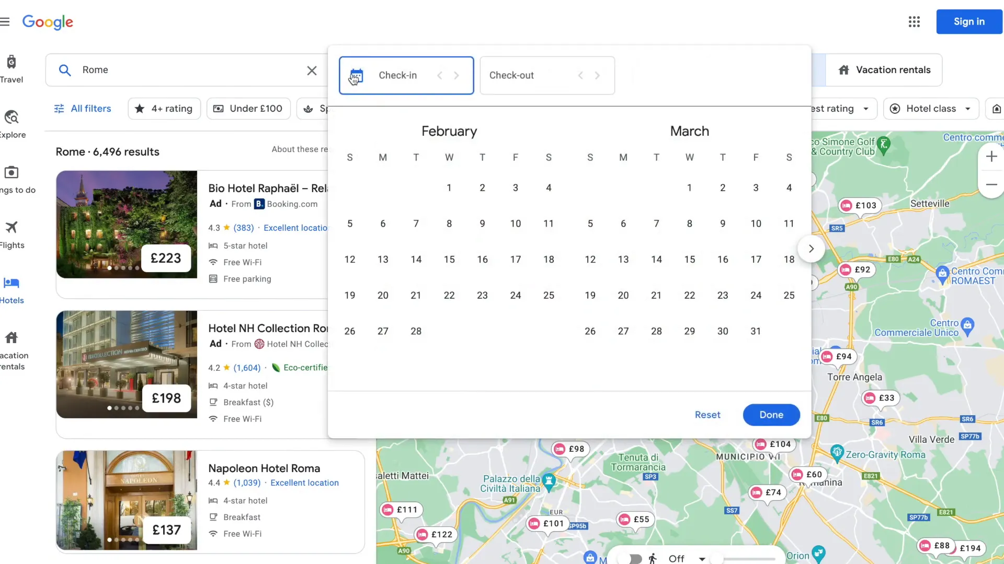The image size is (1004, 564).
Task: Select the £33 hotel map pin
Action: click(881, 398)
